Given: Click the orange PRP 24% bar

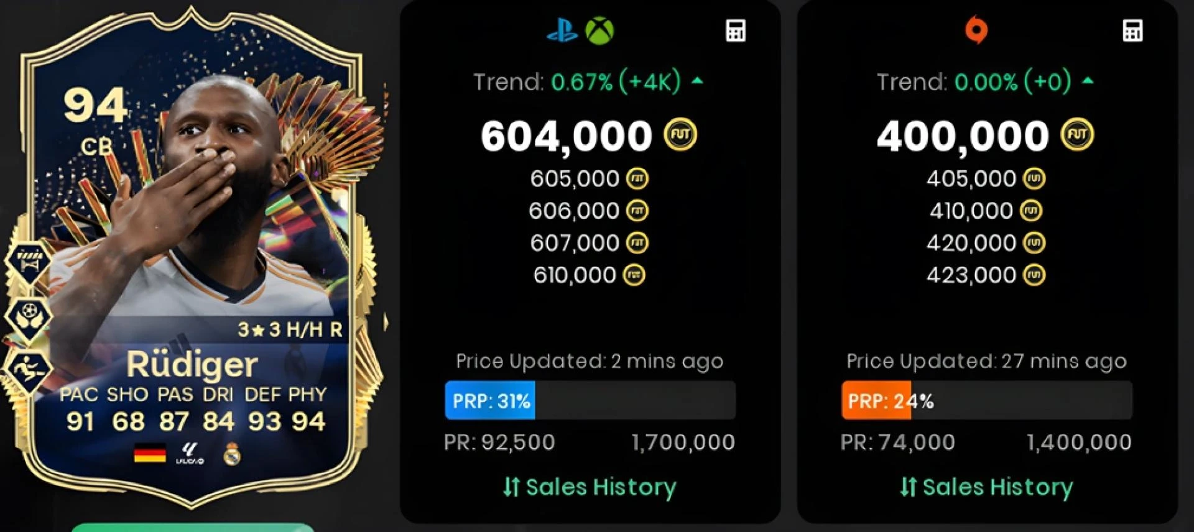Looking at the screenshot, I should click(x=876, y=401).
